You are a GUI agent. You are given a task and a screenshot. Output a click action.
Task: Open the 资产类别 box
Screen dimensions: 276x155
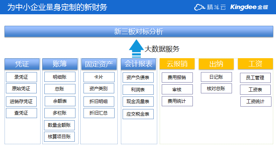coord(99,88)
